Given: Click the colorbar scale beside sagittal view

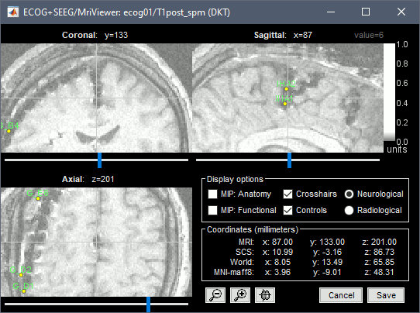Looking at the screenshot, I should click(x=389, y=92).
